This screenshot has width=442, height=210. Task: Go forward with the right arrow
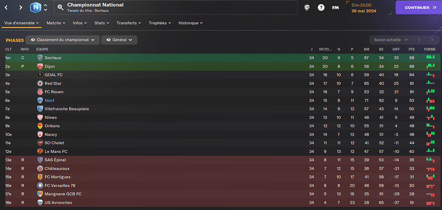[x=21, y=8]
